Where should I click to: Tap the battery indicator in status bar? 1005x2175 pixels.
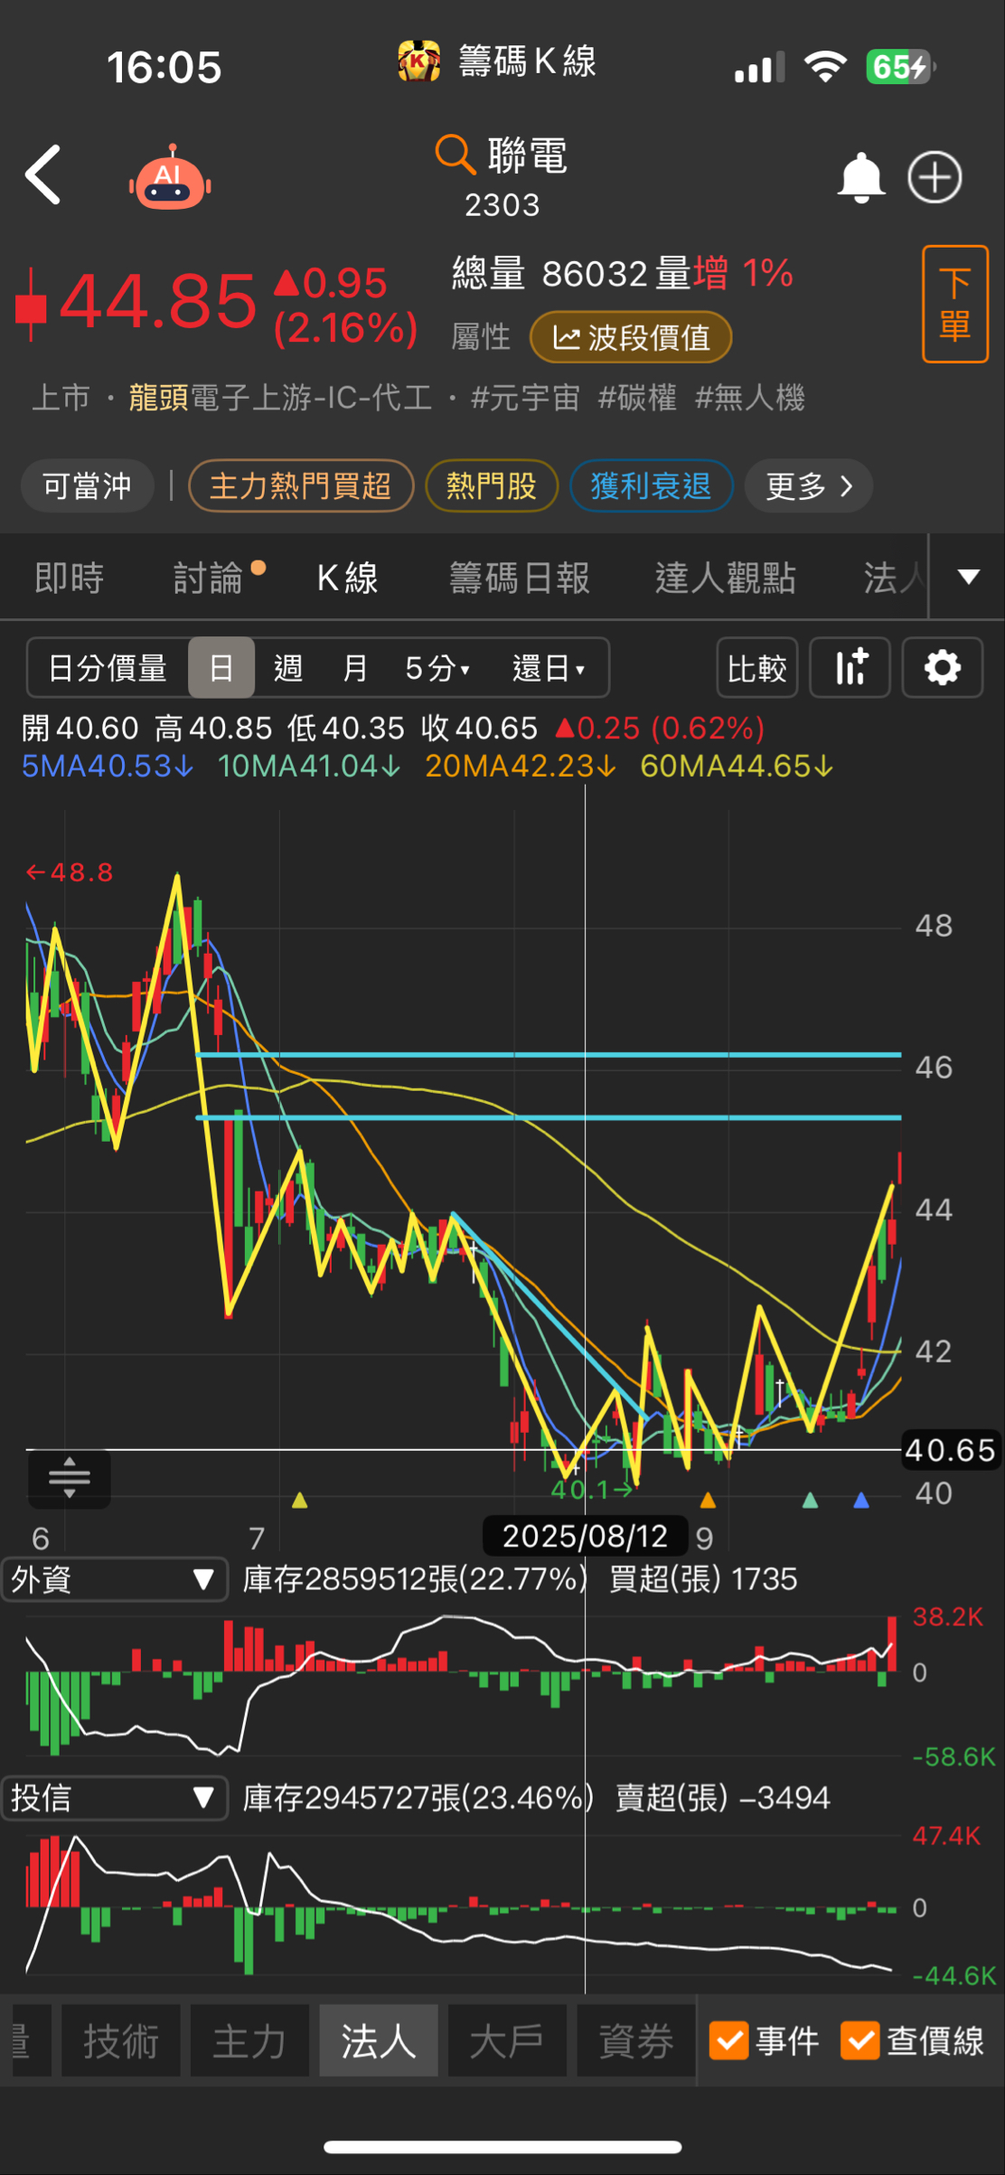point(901,67)
